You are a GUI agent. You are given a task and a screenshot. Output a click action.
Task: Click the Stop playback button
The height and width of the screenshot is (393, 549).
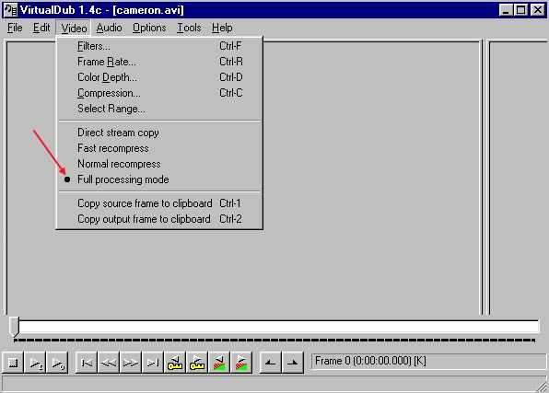[13, 363]
